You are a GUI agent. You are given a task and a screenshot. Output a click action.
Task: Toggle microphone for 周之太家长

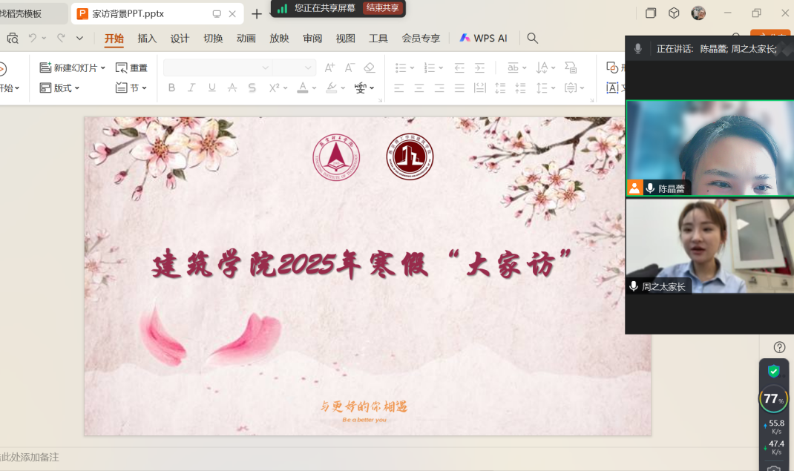click(634, 286)
